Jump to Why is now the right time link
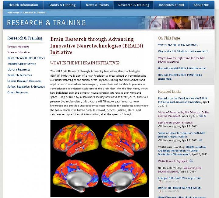This screenshot has height=198, width=219. point(181,60)
